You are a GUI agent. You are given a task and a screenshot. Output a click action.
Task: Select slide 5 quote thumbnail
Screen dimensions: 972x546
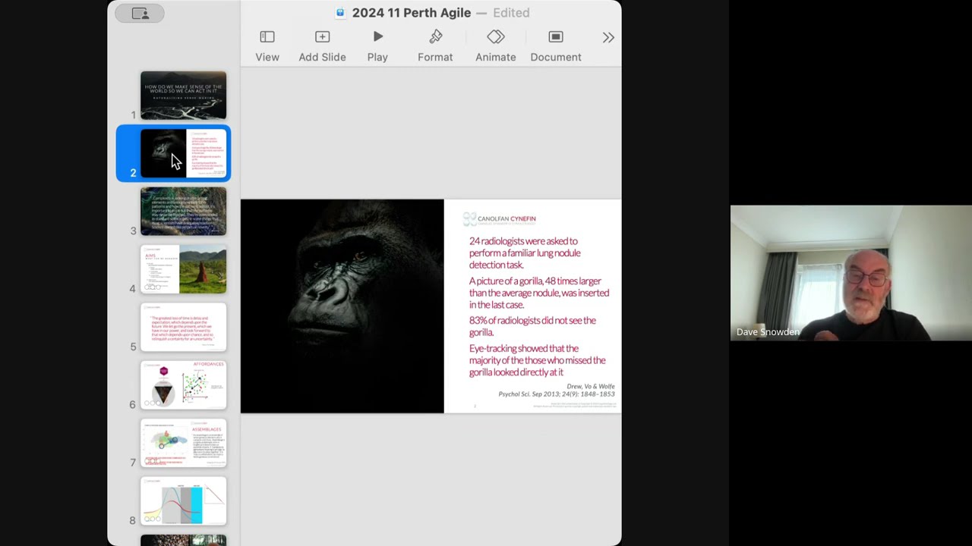point(183,328)
